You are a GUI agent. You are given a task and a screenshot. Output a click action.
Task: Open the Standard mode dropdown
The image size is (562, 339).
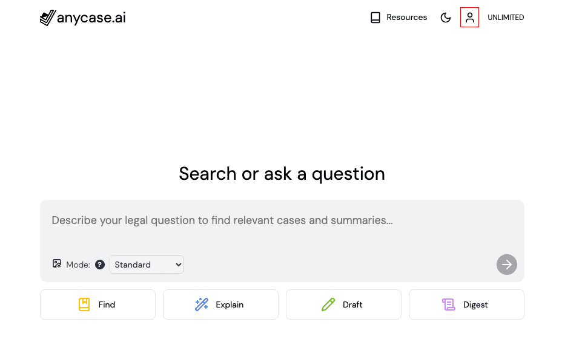[x=147, y=265]
